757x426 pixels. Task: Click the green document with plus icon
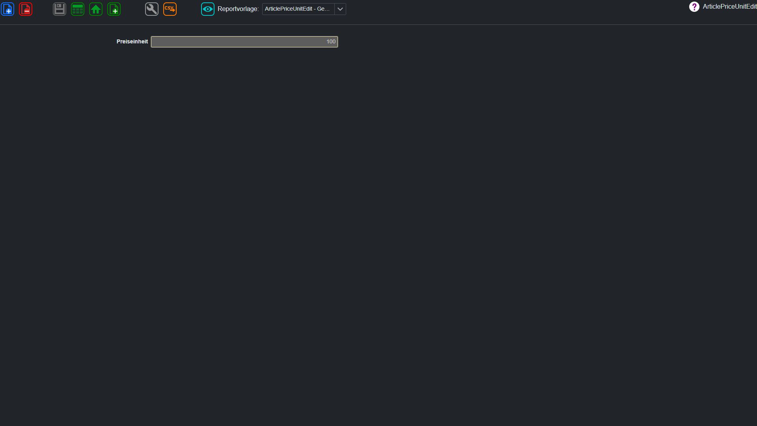[x=114, y=9]
